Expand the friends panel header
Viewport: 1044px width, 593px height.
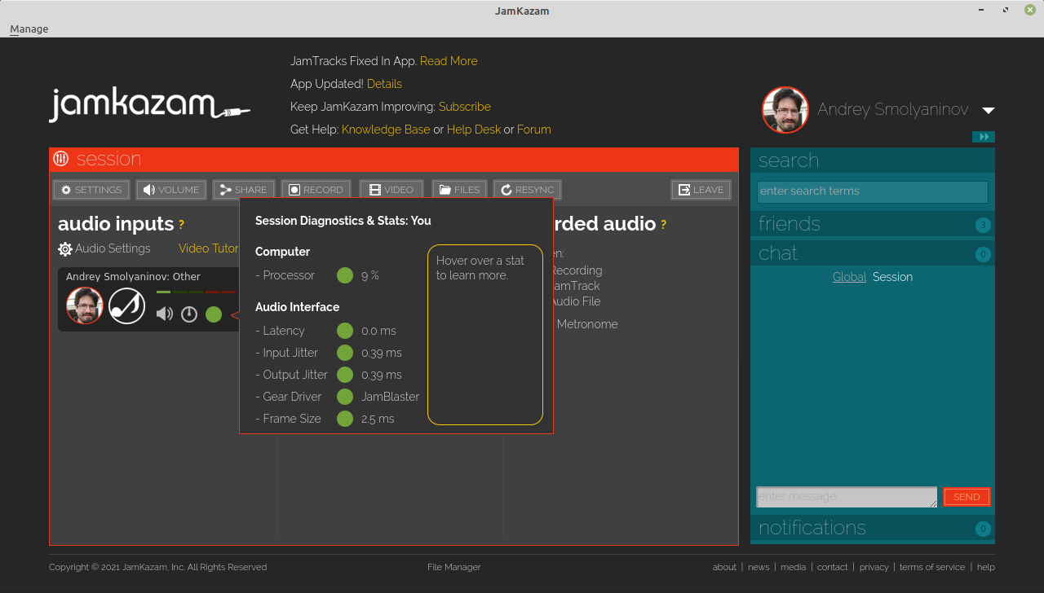[x=873, y=224]
